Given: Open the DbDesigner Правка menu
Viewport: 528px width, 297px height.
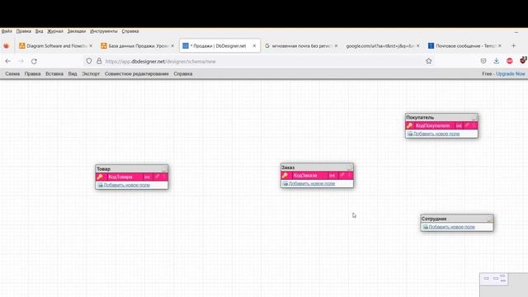Looking at the screenshot, I should coord(33,73).
